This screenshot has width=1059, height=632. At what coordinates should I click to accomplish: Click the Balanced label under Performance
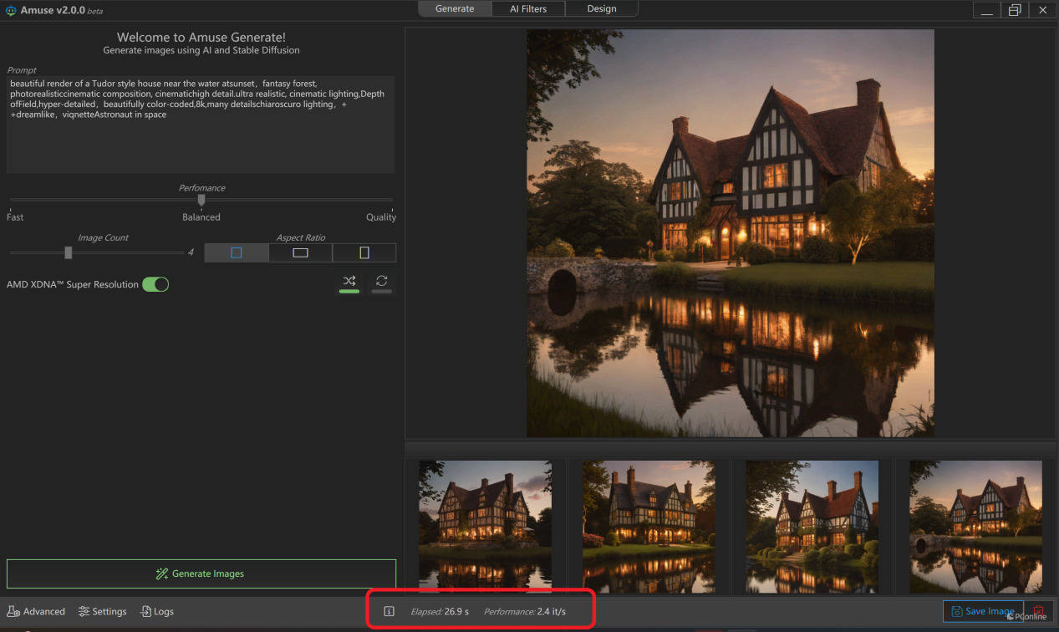point(201,217)
